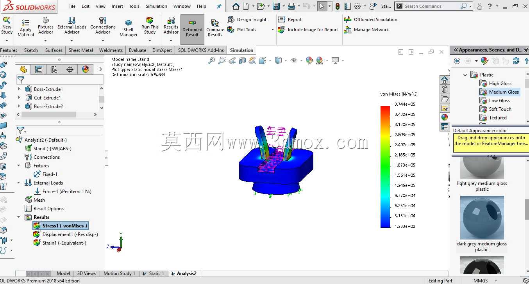Viewport: 529px width, 284px height.
Task: Open Manage Network
Action: pos(366,30)
